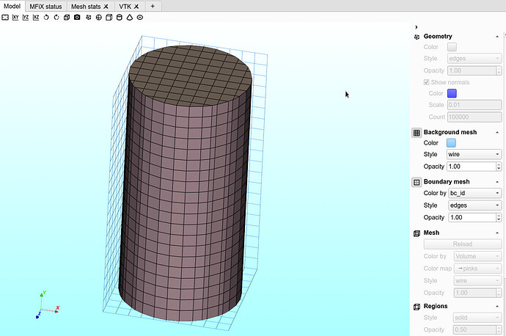Open Boundary mesh 'Color by' dropdown
The height and width of the screenshot is (336, 506).
click(474, 194)
